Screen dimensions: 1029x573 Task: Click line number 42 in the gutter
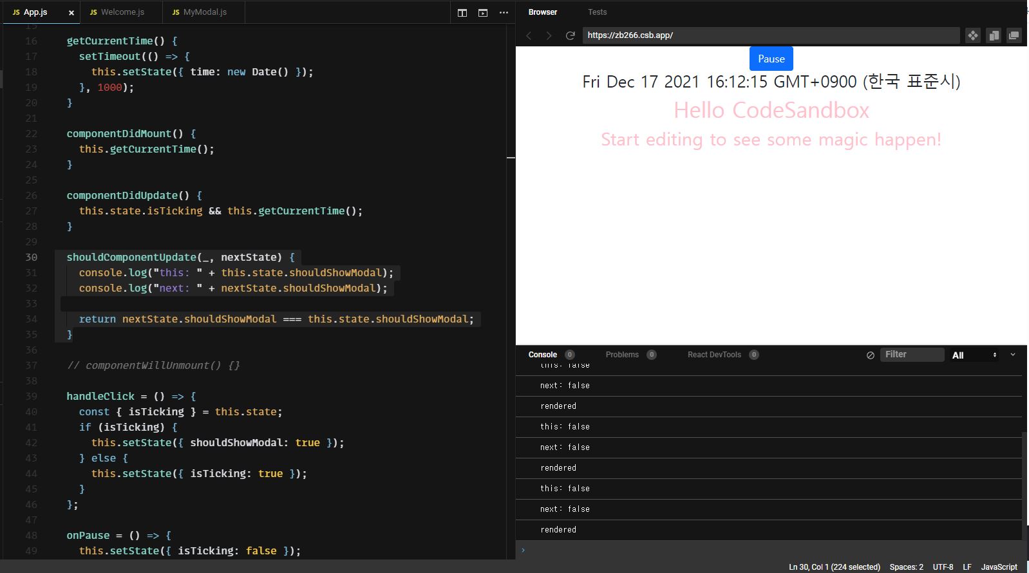click(31, 442)
